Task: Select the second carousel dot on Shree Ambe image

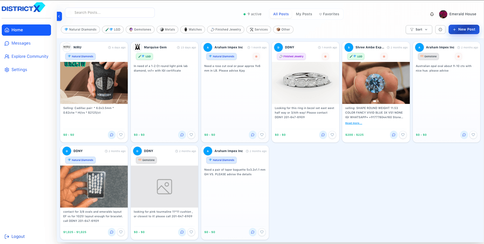Action: pyautogui.click(x=378, y=101)
